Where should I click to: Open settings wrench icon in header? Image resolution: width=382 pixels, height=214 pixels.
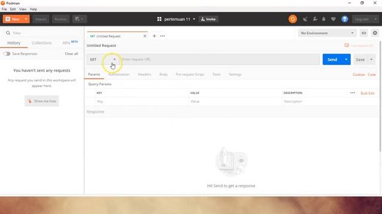point(315,19)
